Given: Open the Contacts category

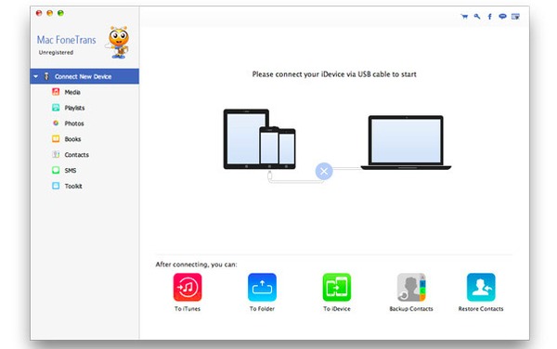Looking at the screenshot, I should click(x=77, y=155).
